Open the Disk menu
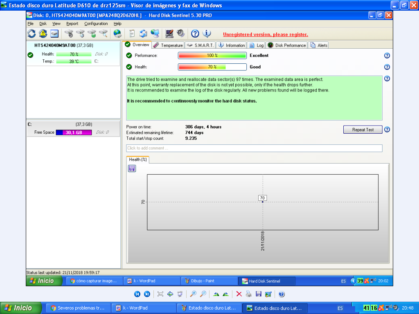 pyautogui.click(x=43, y=23)
